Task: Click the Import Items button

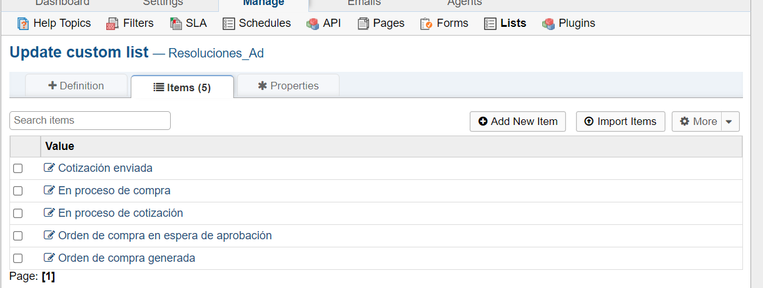Action: pyautogui.click(x=620, y=122)
